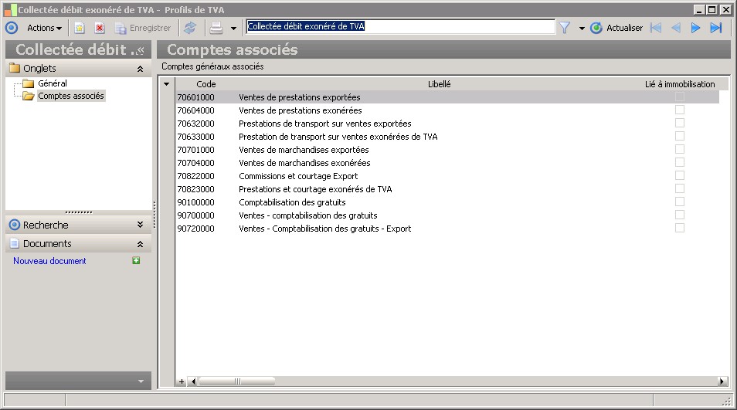Click the Nouveau document link
Screen dimensions: 737x410
(49, 261)
